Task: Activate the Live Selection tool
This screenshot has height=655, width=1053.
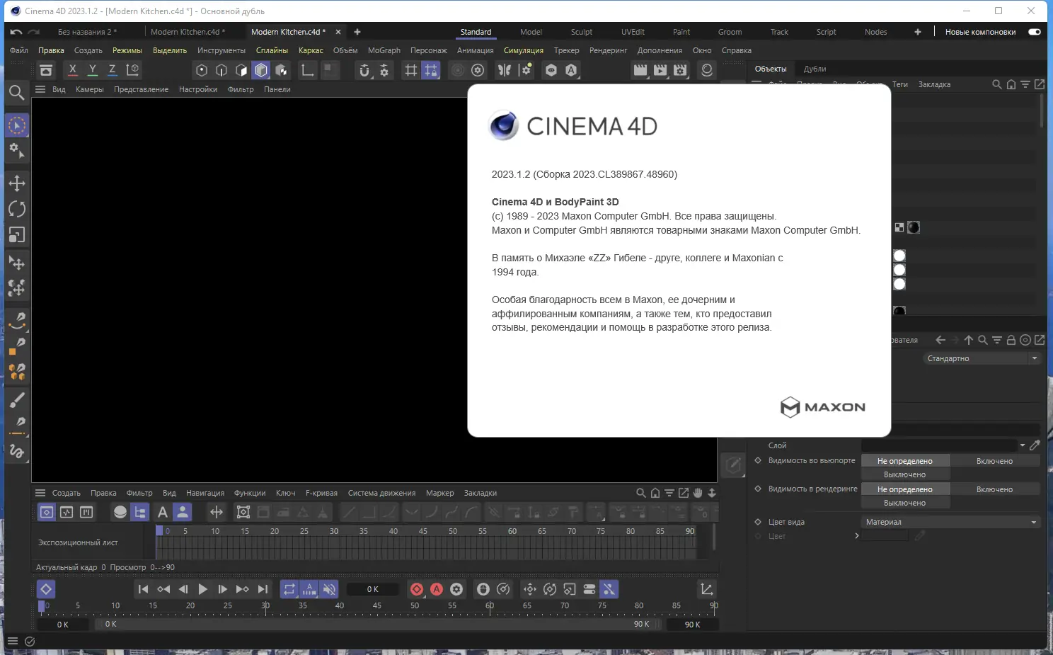Action: 17,125
